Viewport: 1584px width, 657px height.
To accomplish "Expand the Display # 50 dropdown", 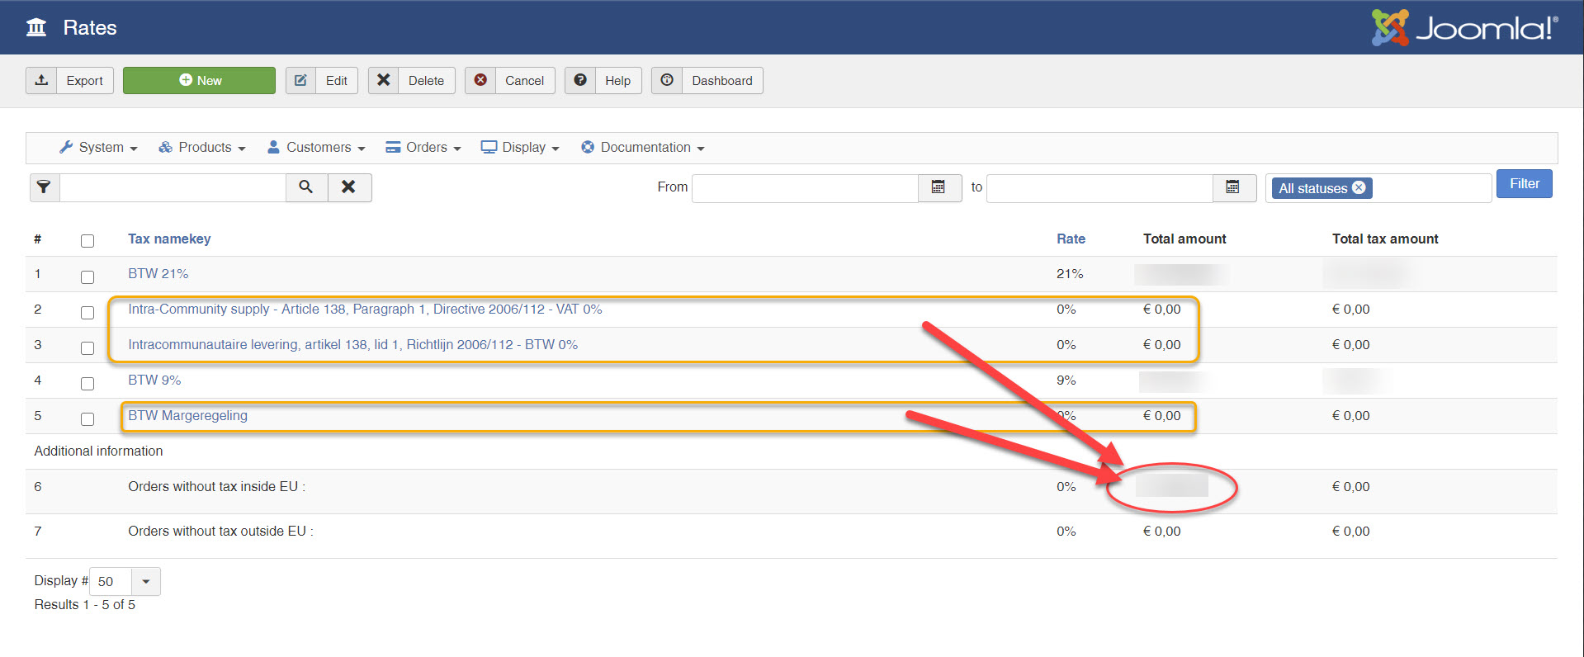I will [x=146, y=581].
